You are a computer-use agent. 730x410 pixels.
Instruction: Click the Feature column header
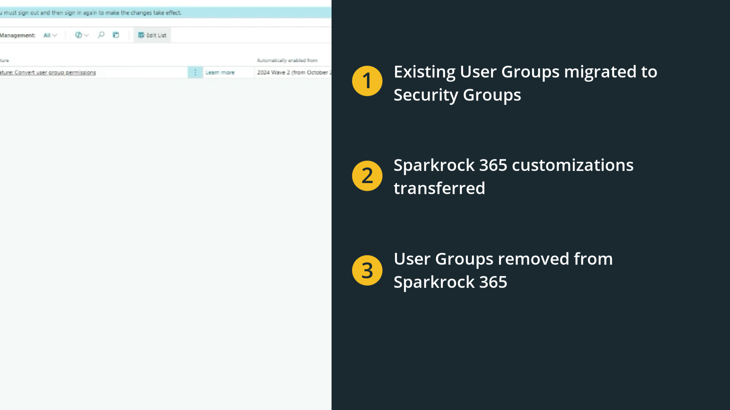point(5,60)
